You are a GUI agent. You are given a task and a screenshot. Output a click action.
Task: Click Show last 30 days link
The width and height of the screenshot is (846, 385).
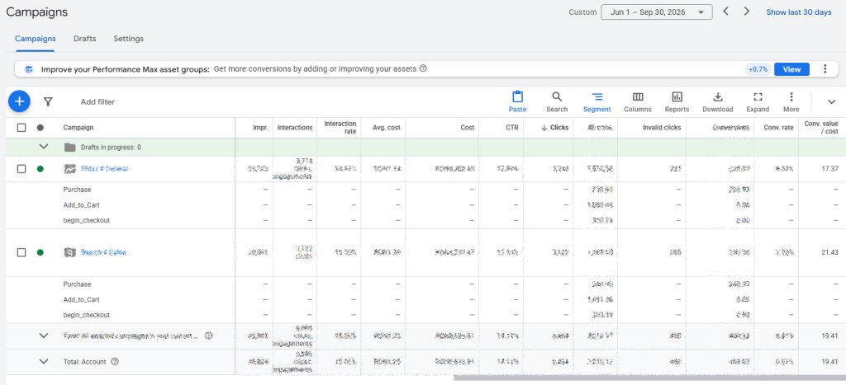pyautogui.click(x=799, y=12)
